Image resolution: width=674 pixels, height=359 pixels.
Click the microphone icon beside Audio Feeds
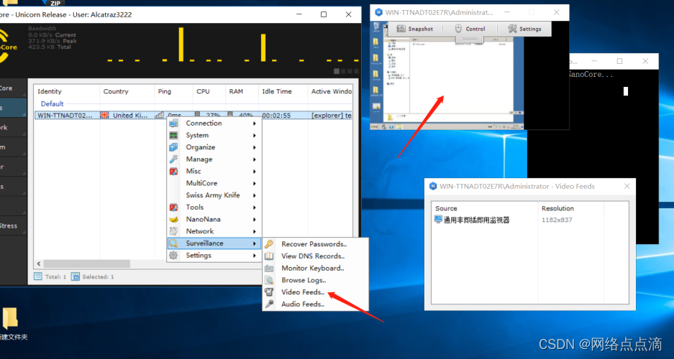point(269,304)
